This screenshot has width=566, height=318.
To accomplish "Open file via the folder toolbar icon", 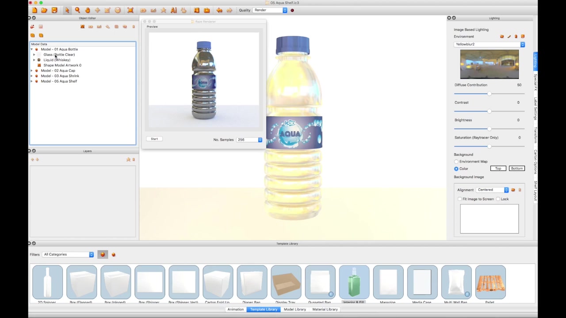I will point(44,10).
